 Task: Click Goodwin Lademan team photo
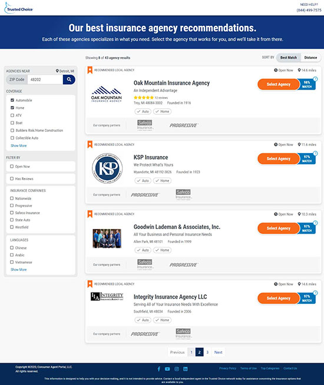click(x=107, y=238)
